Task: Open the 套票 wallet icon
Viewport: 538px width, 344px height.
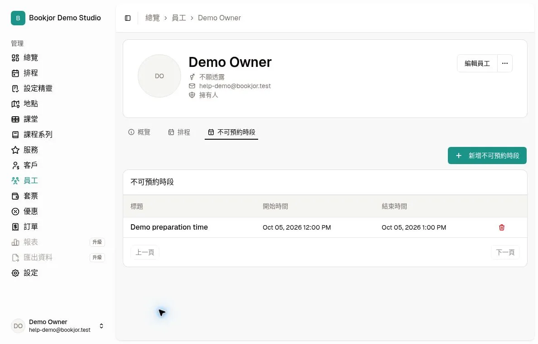Action: pos(15,196)
